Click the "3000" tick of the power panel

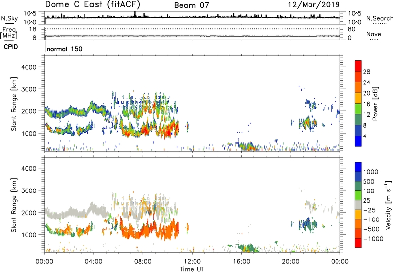29,89
